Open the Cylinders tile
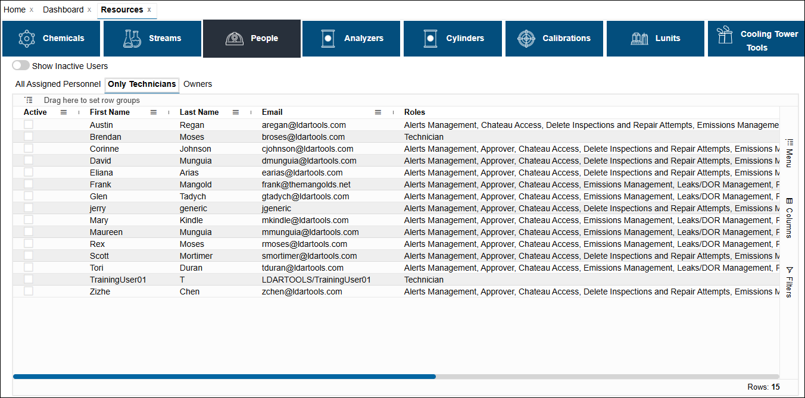Image resolution: width=805 pixels, height=398 pixels. click(x=453, y=39)
